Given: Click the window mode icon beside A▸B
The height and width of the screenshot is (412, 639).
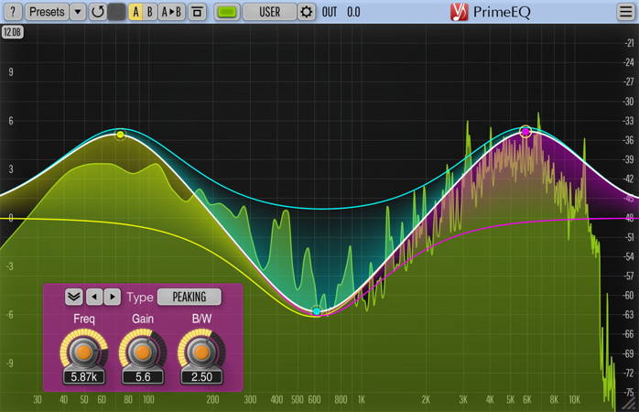Looking at the screenshot, I should point(196,12).
